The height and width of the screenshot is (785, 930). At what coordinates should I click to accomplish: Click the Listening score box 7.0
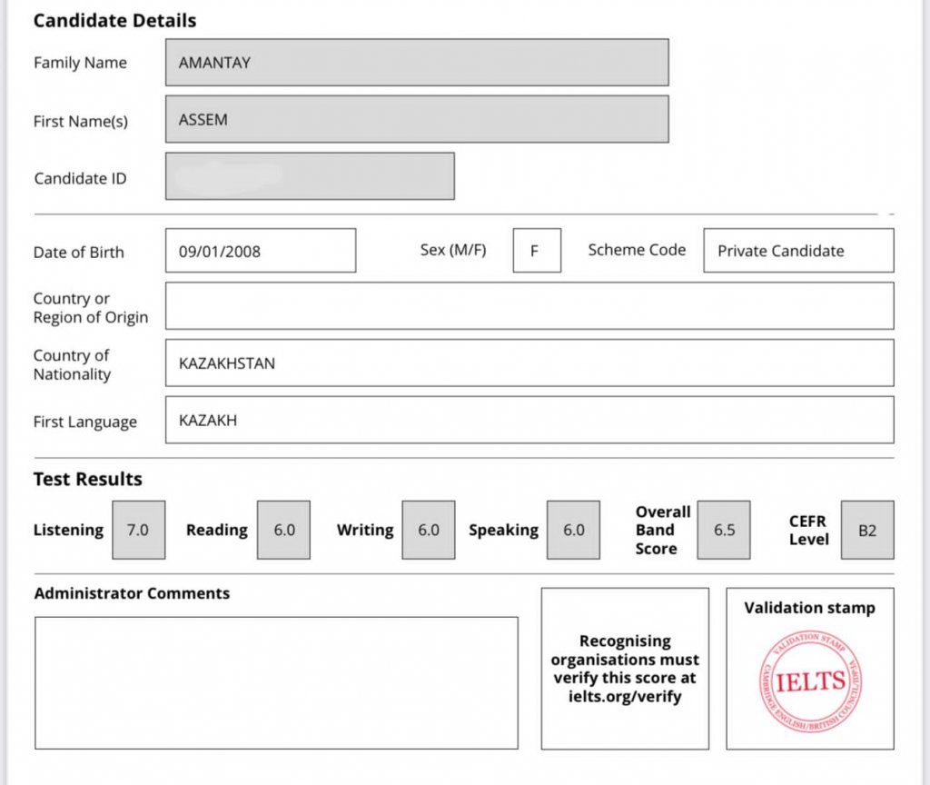(139, 530)
